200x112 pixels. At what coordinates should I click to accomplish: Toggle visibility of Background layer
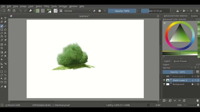(x=164, y=84)
